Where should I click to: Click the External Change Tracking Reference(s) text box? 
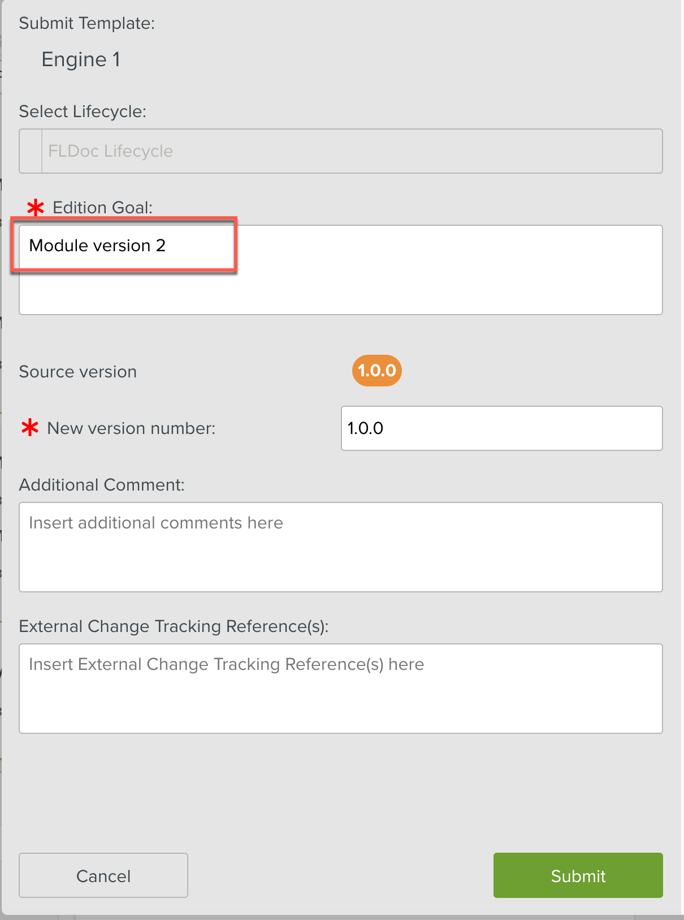coord(340,689)
